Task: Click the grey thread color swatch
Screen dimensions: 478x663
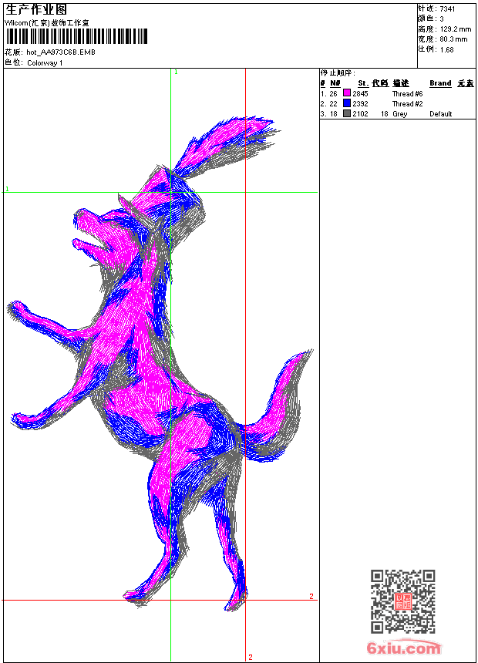Action: pos(347,113)
